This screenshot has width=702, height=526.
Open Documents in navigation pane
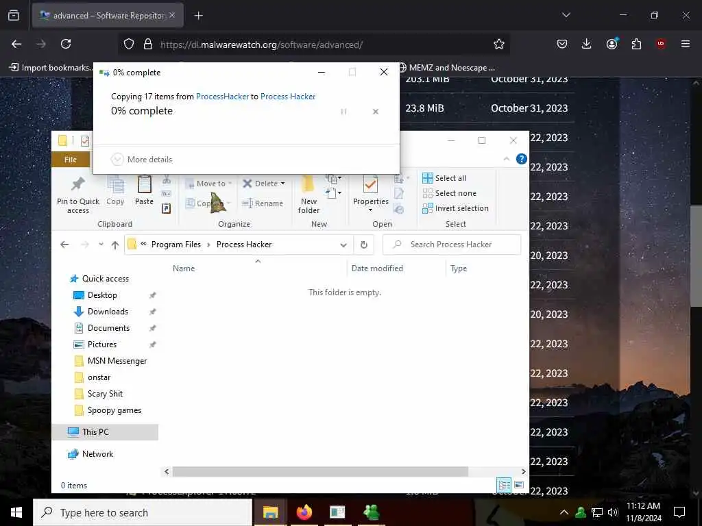coord(108,328)
